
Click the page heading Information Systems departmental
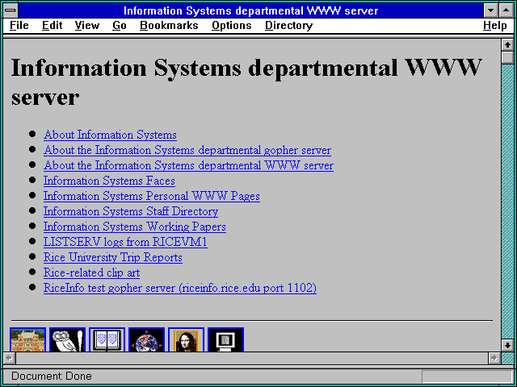246,82
